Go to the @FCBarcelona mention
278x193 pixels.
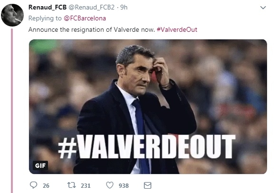pyautogui.click(x=85, y=18)
